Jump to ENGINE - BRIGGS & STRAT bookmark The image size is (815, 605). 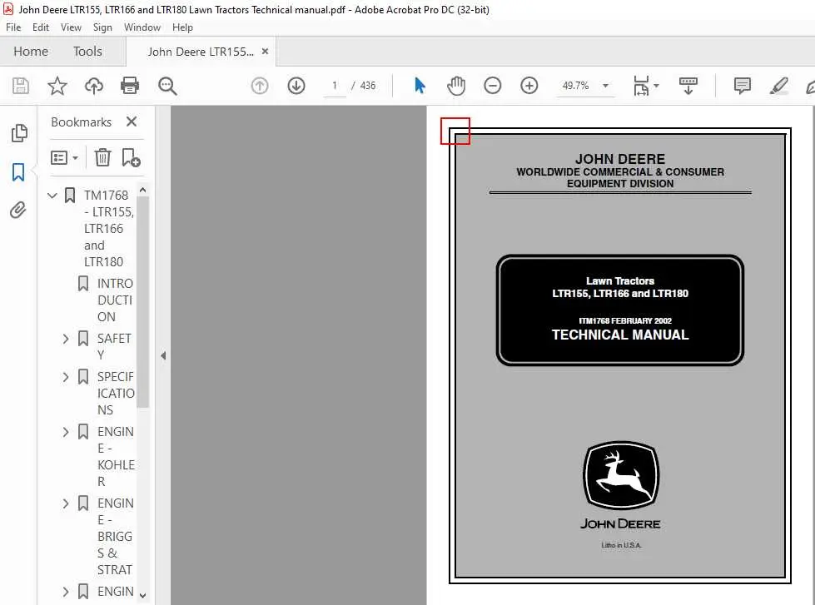(116, 536)
